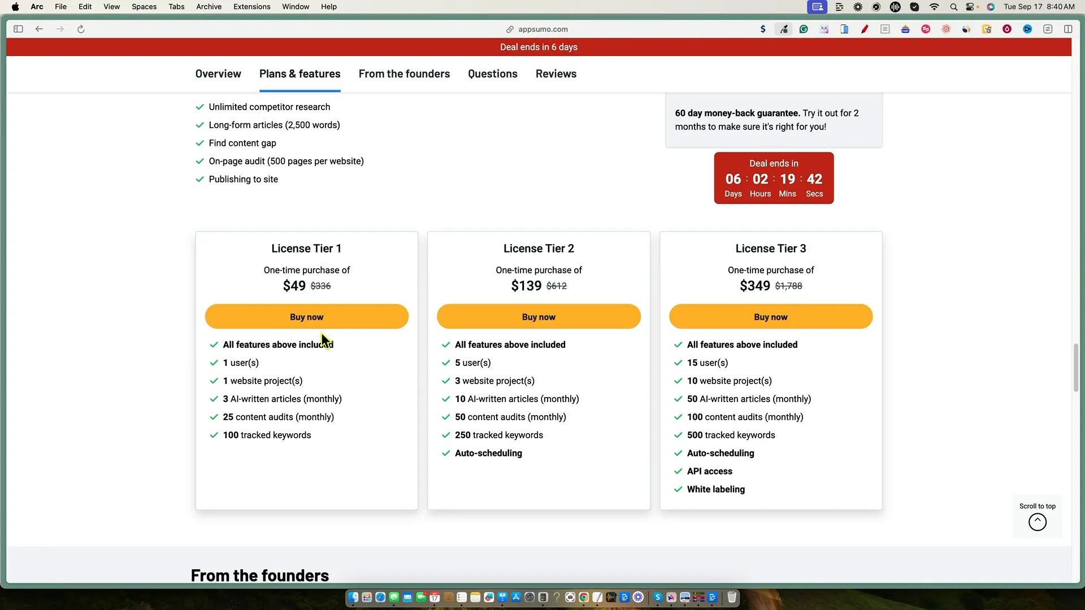Viewport: 1085px width, 610px height.
Task: Click Buy now for License Tier 3
Action: [770, 317]
